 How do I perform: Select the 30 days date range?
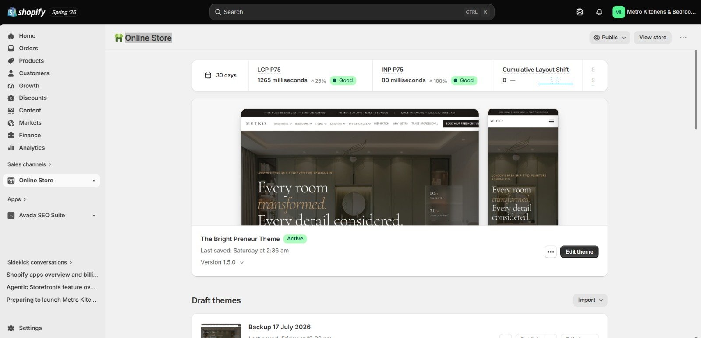tap(220, 75)
